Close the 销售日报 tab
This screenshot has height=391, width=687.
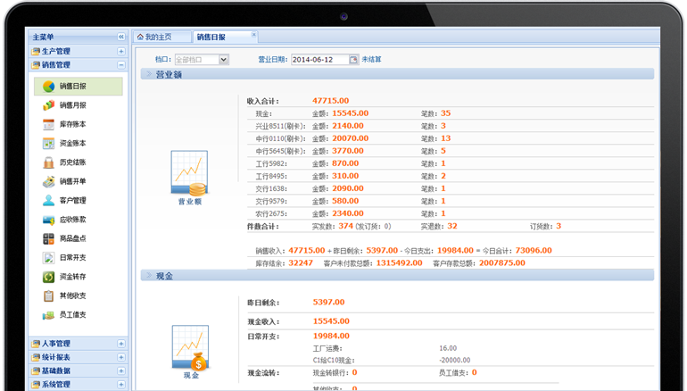[253, 34]
